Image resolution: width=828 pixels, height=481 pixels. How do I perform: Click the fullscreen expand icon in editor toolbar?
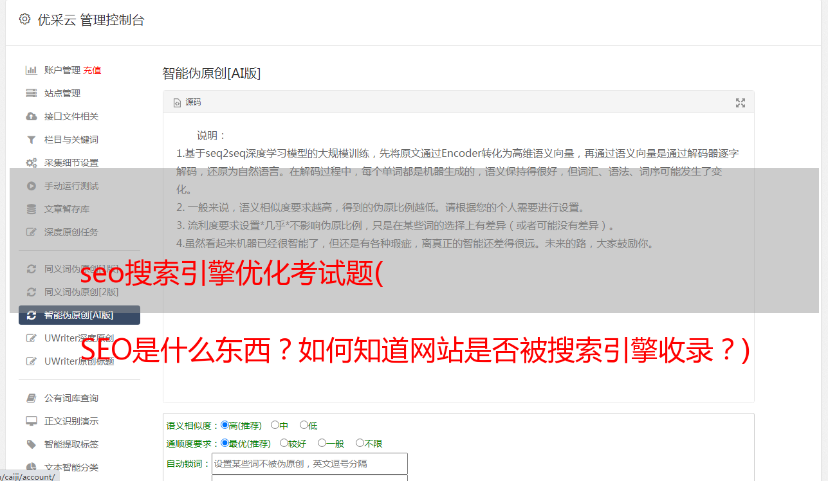click(741, 103)
